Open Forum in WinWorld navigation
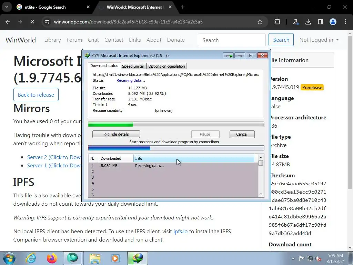The image size is (353, 265). click(74, 40)
